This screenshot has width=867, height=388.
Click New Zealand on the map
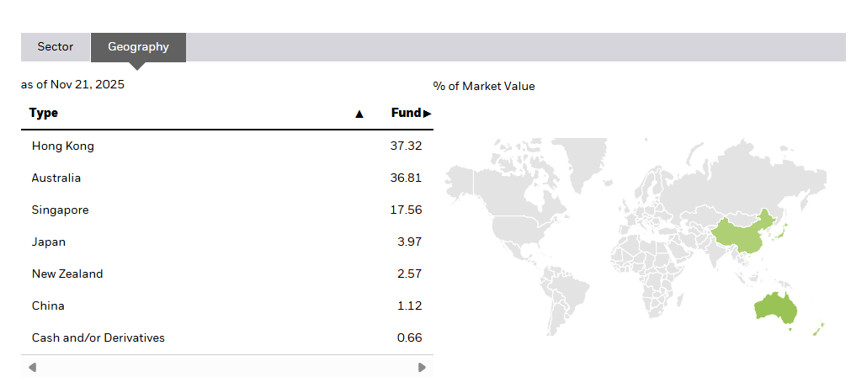(819, 329)
